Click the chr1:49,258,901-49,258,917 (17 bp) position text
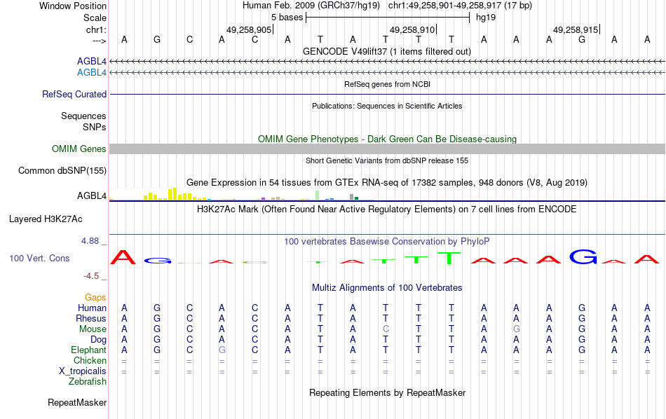Image resolution: width=666 pixels, height=419 pixels. coord(460,6)
